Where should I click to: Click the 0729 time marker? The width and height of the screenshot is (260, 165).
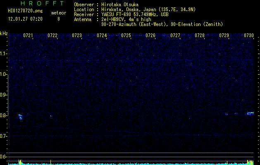click(224, 35)
